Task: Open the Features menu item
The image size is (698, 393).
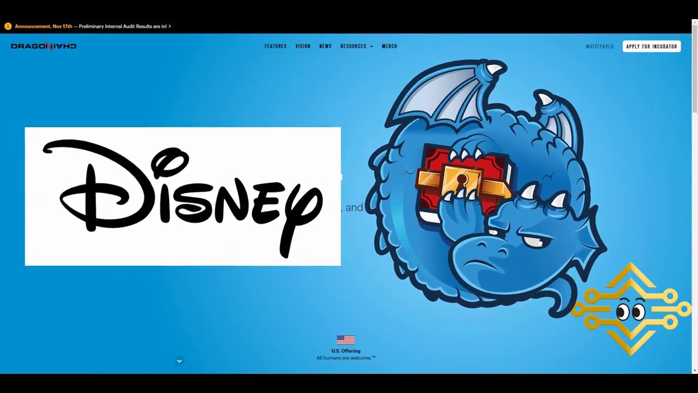Action: click(x=275, y=46)
